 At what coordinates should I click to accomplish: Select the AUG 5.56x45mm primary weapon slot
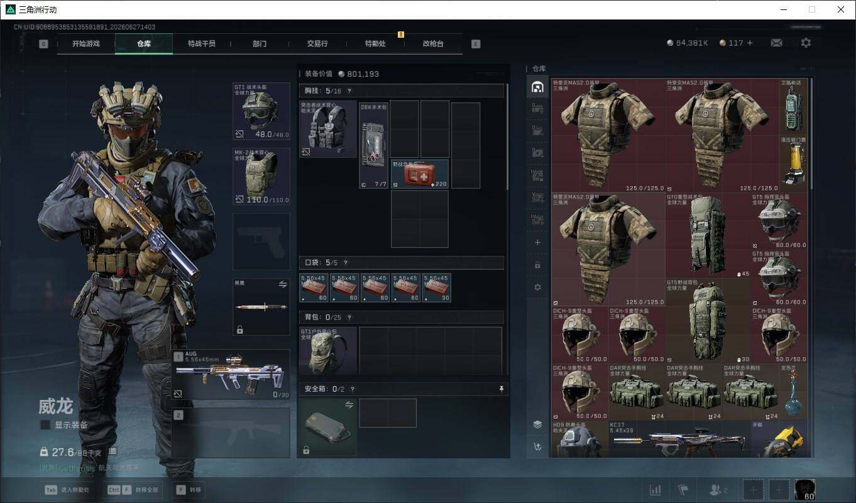(x=231, y=375)
